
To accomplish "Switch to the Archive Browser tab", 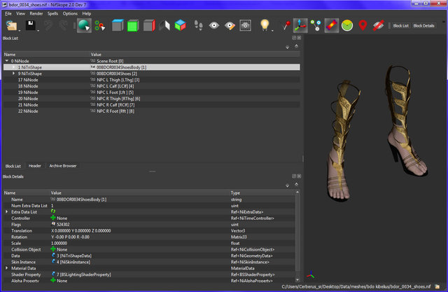I will point(63,166).
